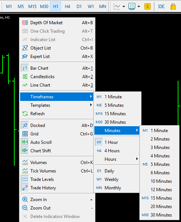Toggle Trade History display
This screenshot has width=181, height=222.
pyautogui.click(x=57, y=188)
